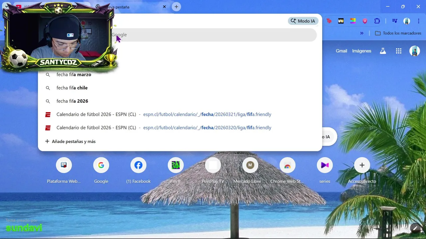Open the Search Labs flask icon

click(383, 51)
